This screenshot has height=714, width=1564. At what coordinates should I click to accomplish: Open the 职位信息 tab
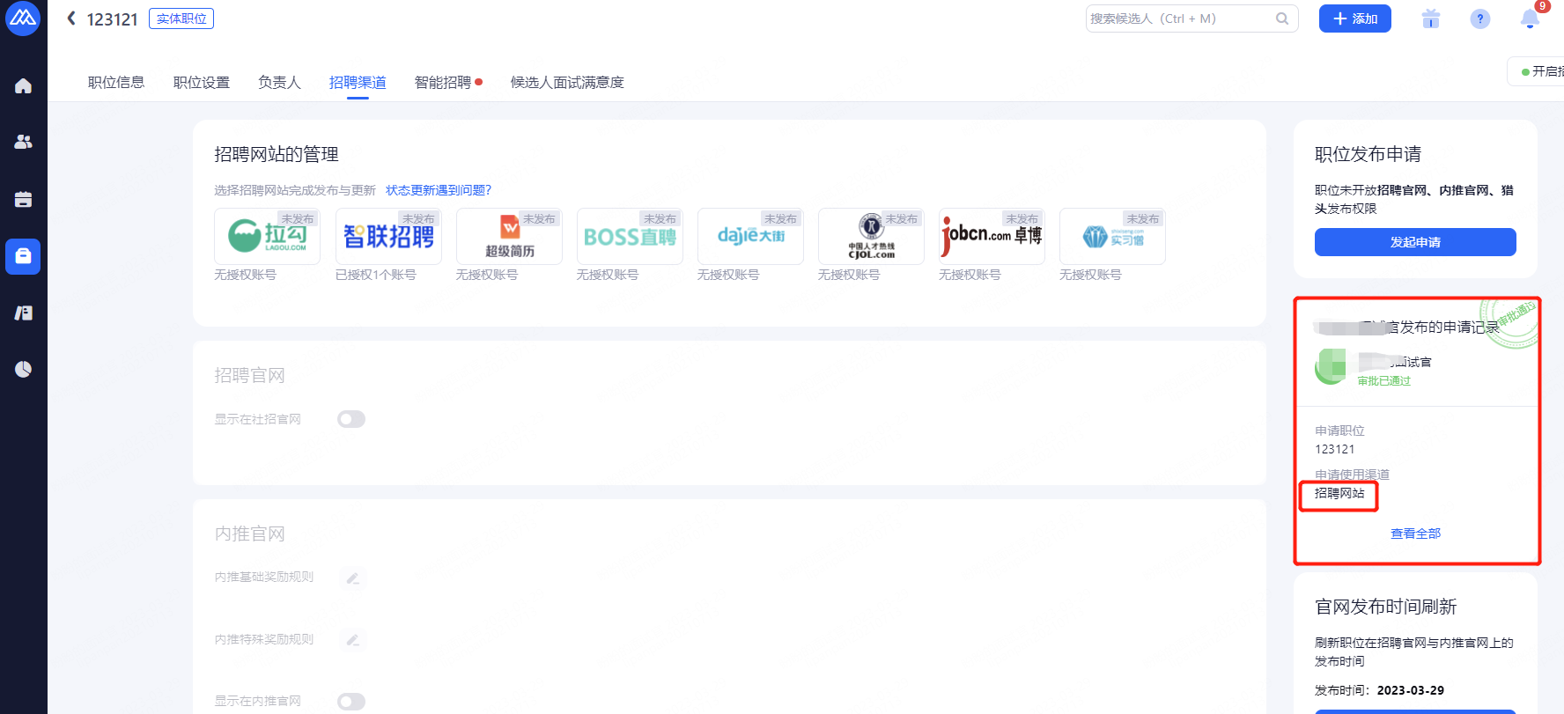(116, 82)
